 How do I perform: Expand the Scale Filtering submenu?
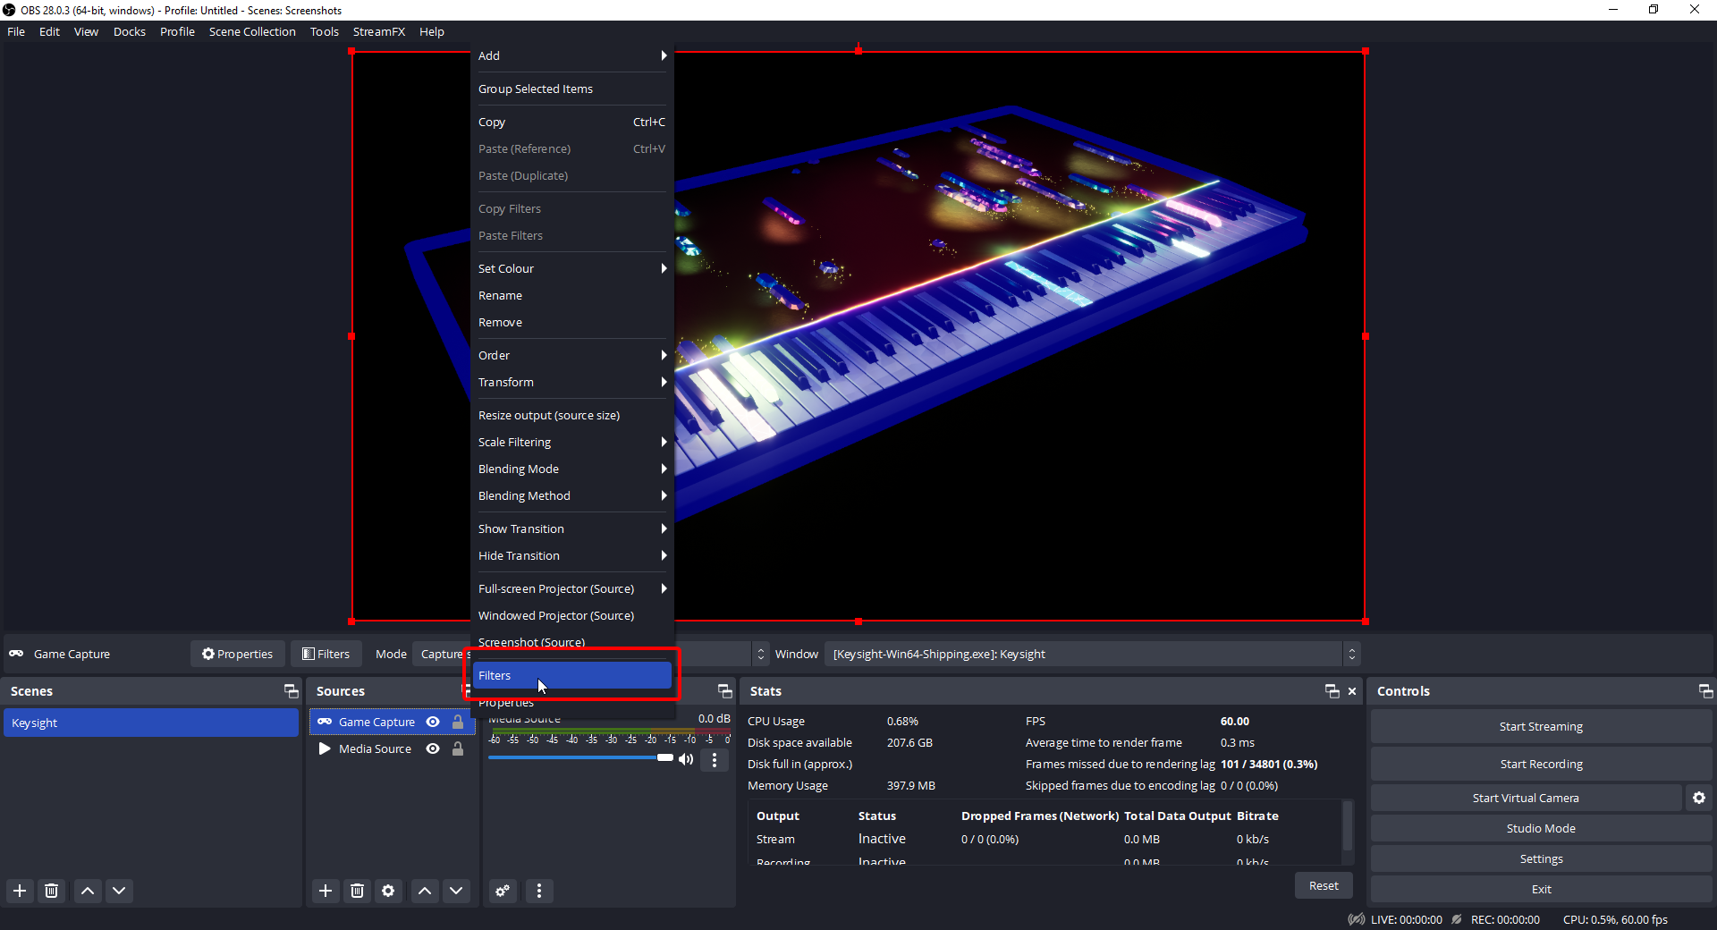tap(572, 442)
